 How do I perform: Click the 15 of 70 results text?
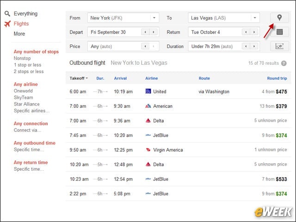click(264, 63)
